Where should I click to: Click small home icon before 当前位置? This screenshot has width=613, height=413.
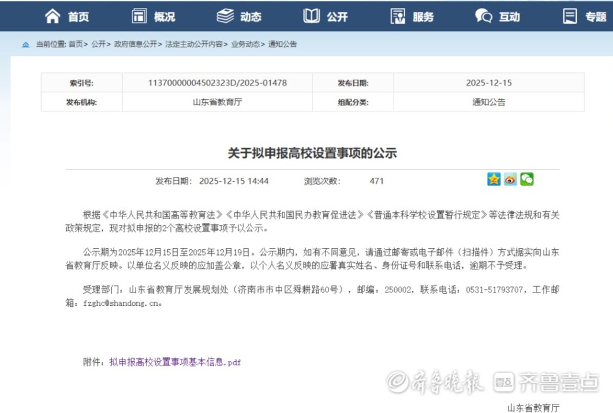pos(25,44)
